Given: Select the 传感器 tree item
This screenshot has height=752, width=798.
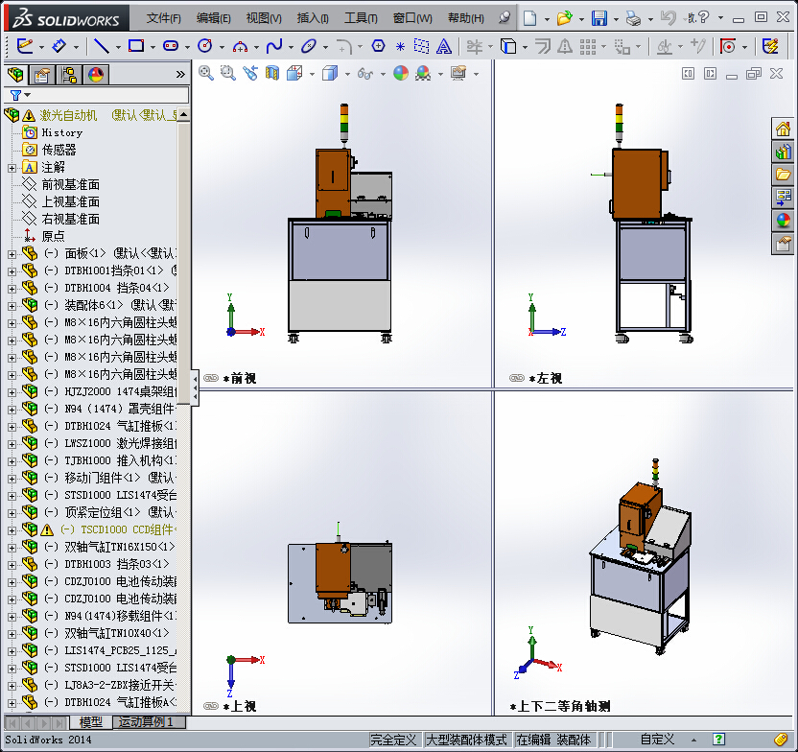Looking at the screenshot, I should point(59,150).
